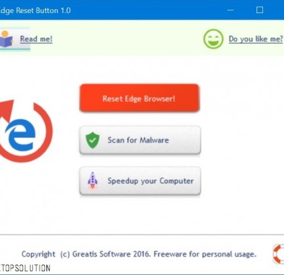This screenshot has width=284, height=275.
Task: Click the Edge logo with red arrow
Action: tap(25, 131)
